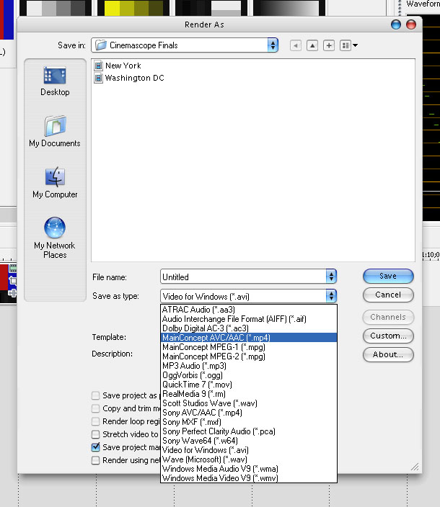Go up one folder level
440x507 pixels.
tap(312, 45)
